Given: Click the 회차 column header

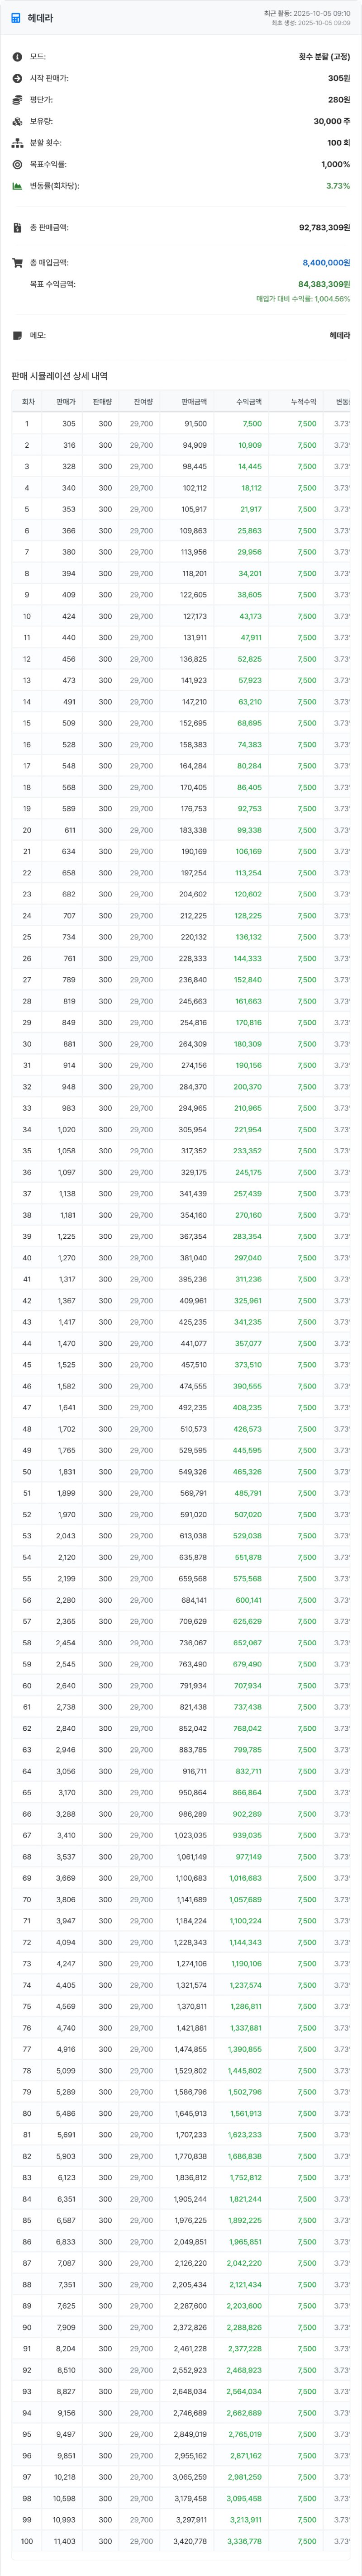Looking at the screenshot, I should (x=28, y=402).
